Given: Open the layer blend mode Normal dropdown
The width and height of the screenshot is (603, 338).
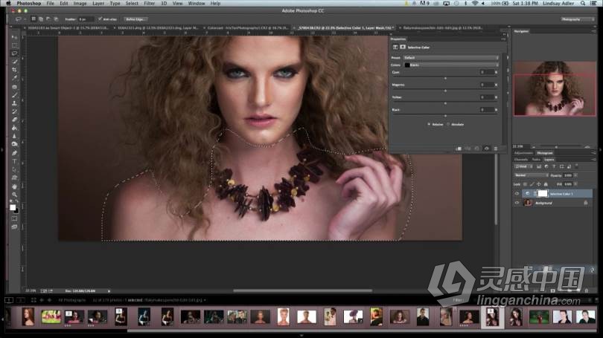Looking at the screenshot, I should pos(532,175).
